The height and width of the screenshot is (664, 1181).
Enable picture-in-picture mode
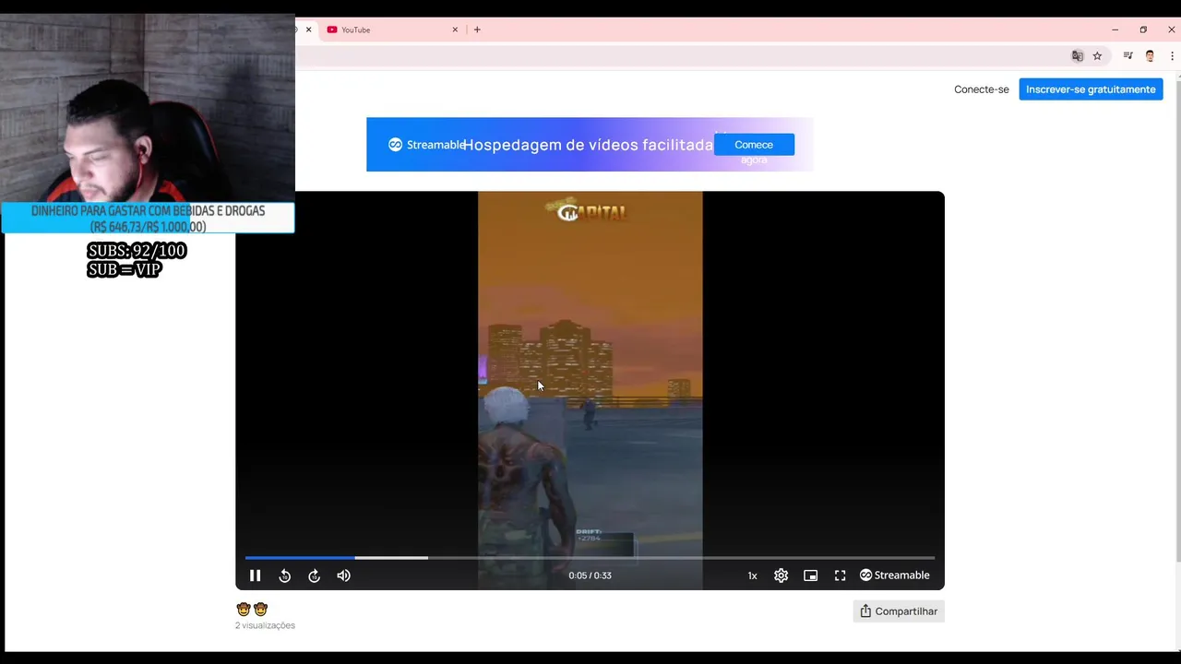point(811,575)
